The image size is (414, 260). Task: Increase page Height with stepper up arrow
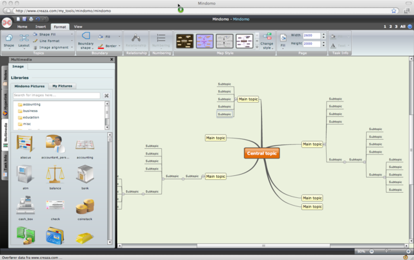point(323,42)
